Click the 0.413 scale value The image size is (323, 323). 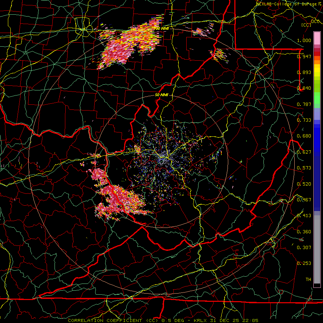[304, 216]
